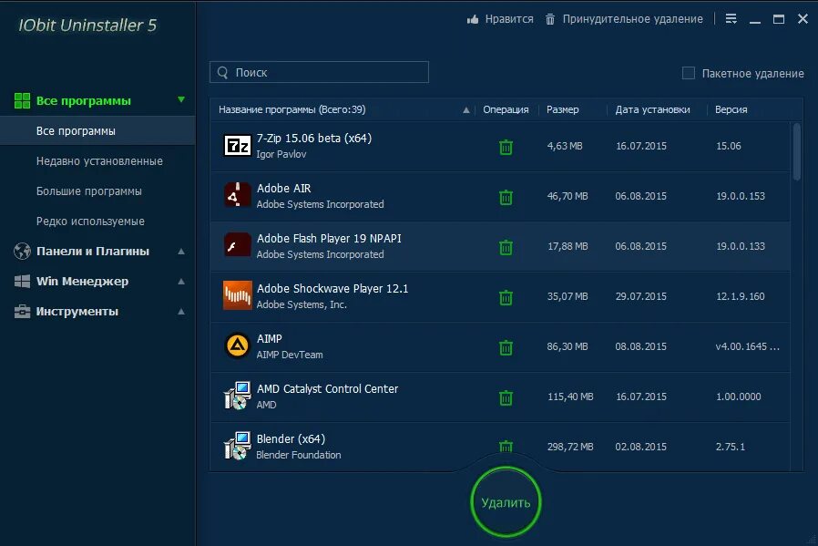Click the uninstall trash icon for Adobe AIR
Screen dimensions: 818x546
pyautogui.click(x=506, y=196)
